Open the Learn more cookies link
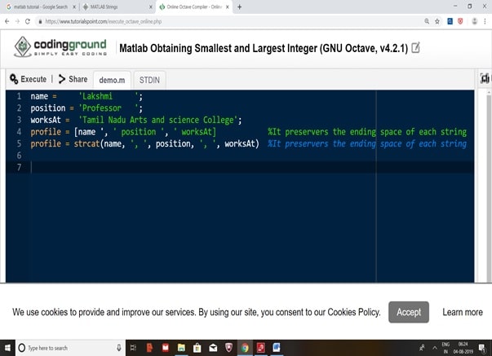The height and width of the screenshot is (356, 492). click(463, 312)
